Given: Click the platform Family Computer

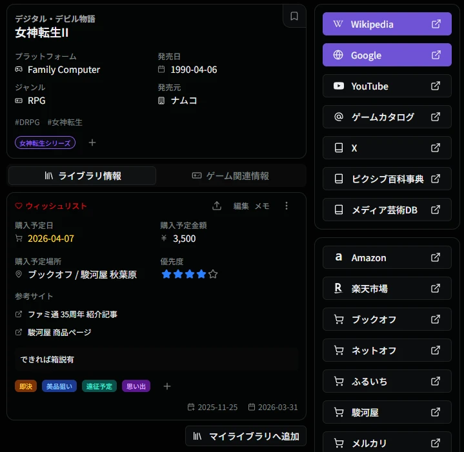Looking at the screenshot, I should click(x=64, y=70).
